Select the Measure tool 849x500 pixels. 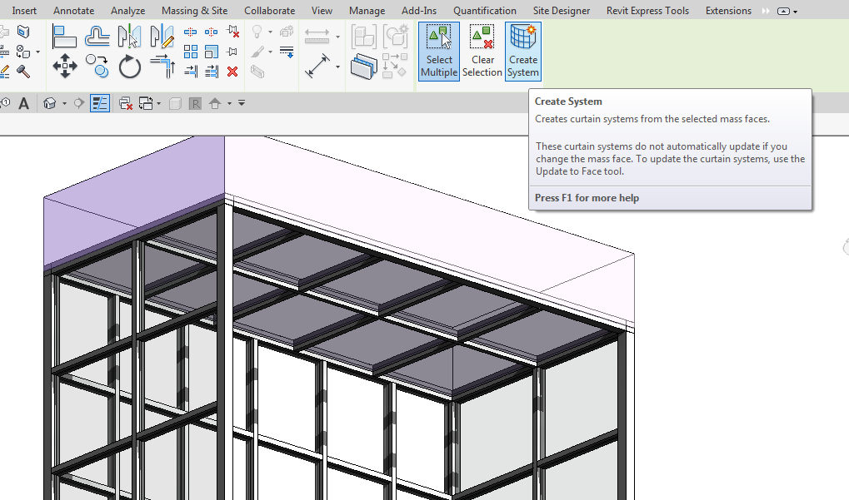tap(317, 66)
